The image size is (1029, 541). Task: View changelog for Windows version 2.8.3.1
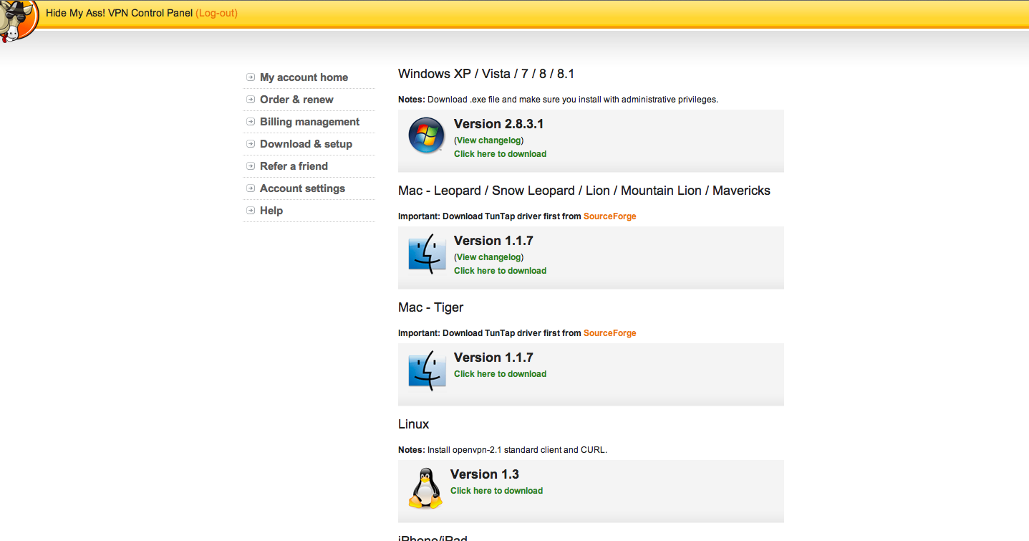488,140
